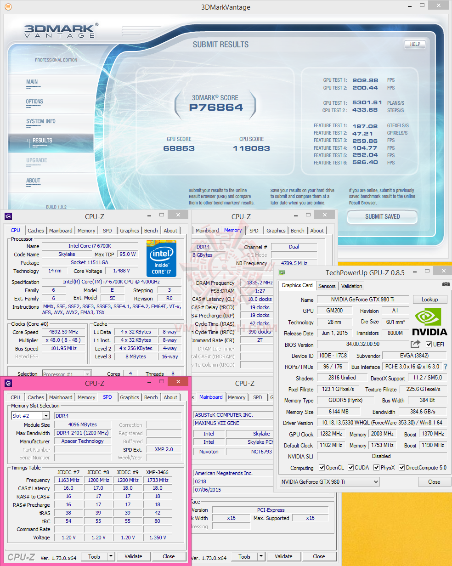Click the top-left CPU-Z window title icon
This screenshot has width=452, height=566.
8,216
